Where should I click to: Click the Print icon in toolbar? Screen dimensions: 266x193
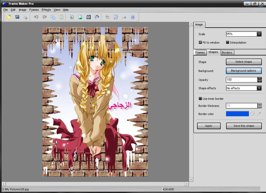25,17
